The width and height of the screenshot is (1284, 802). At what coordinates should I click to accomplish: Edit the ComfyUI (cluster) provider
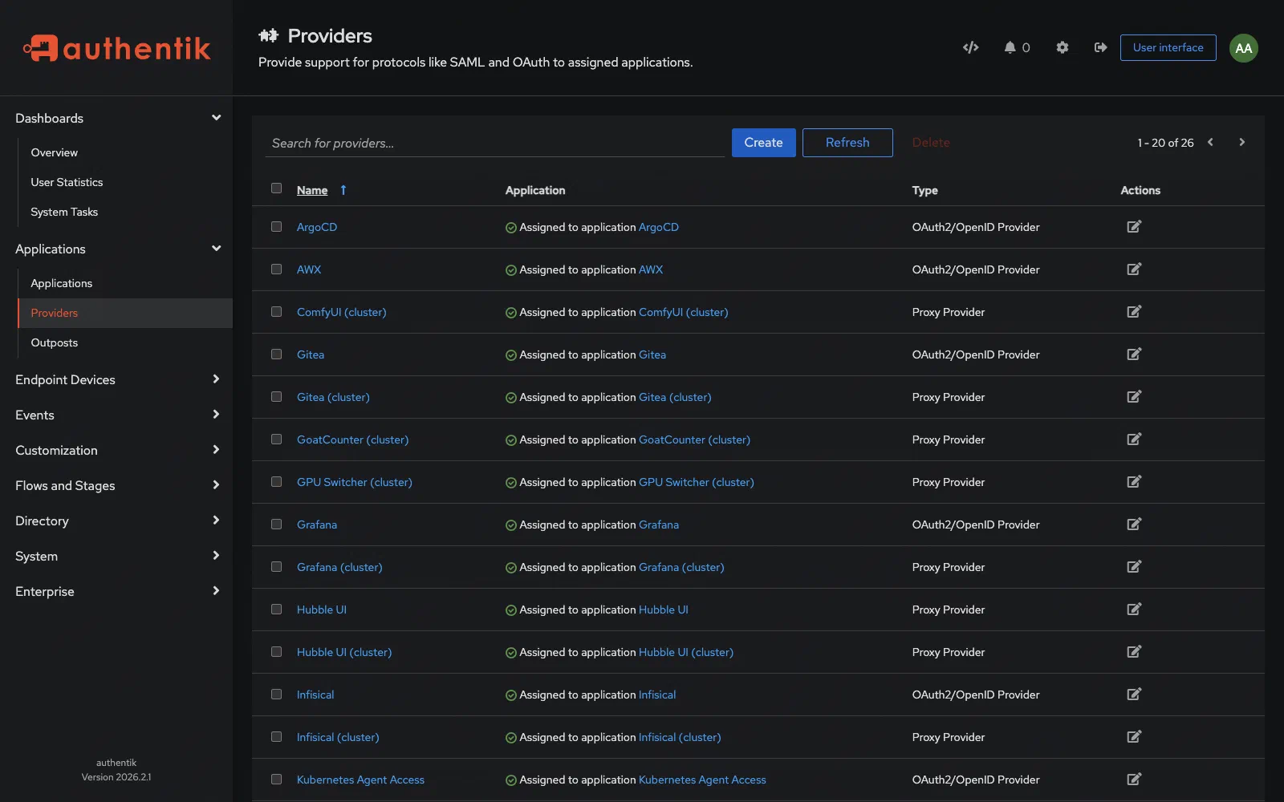click(1134, 312)
